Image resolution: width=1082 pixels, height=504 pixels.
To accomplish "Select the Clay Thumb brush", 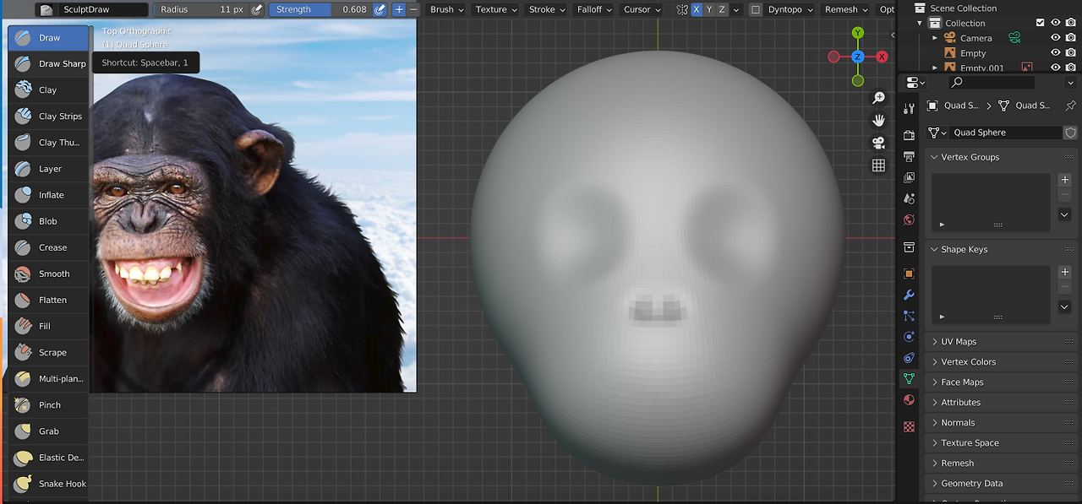I will (49, 143).
